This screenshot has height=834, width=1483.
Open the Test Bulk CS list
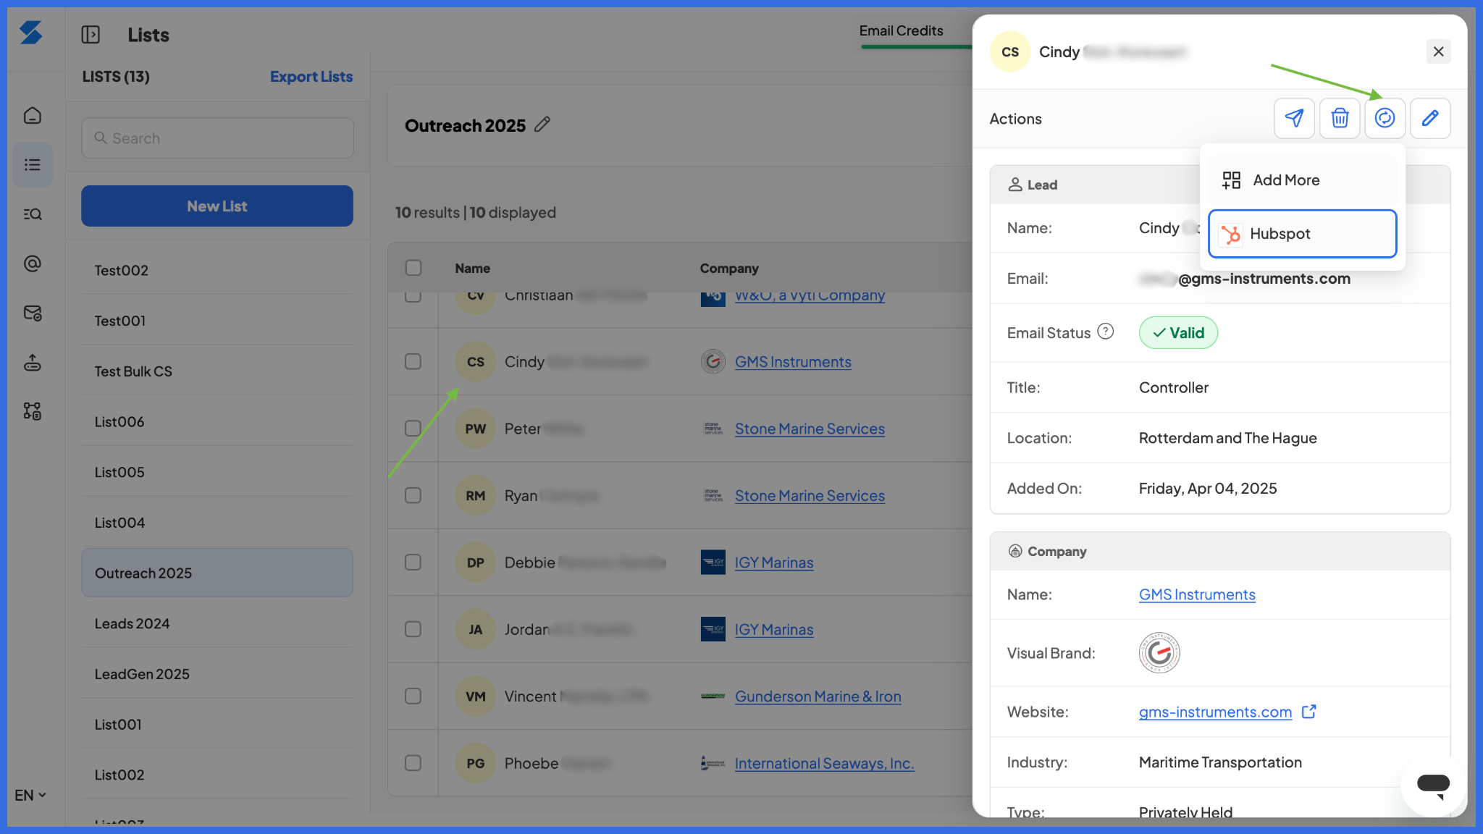pos(217,371)
